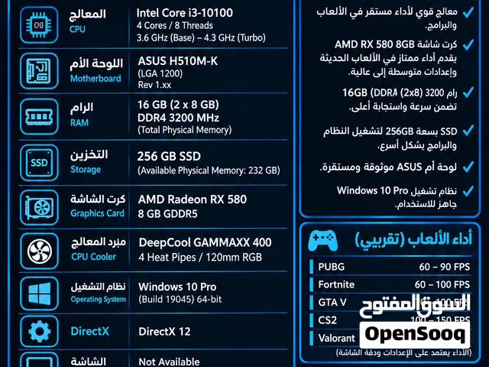Screen dimensions: 489x367
Task: Click the text AMD Radeon RX 580
Action: pos(193,199)
